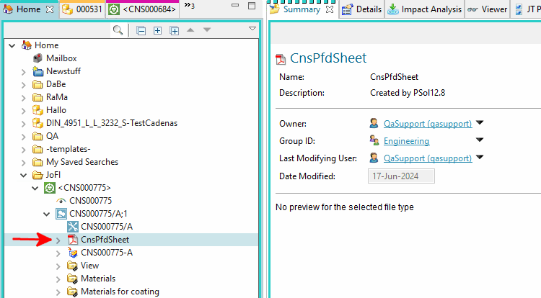
Task: Click the expand-all-levels toolbar icon
Action: point(175,31)
